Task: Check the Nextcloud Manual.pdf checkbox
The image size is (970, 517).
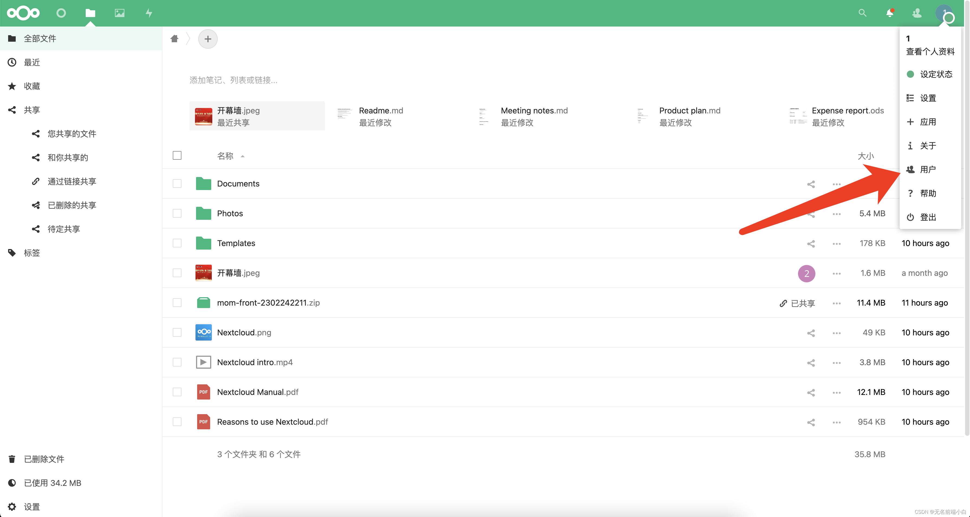Action: [177, 392]
